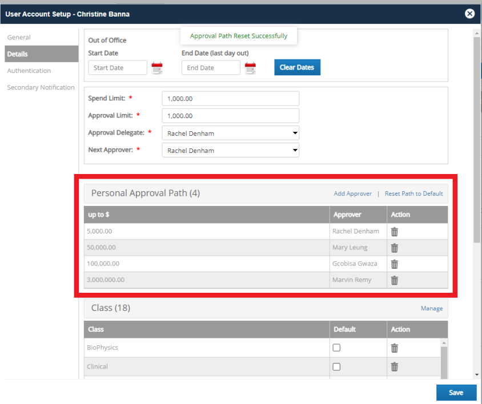This screenshot has width=482, height=404.
Task: Delete Rachel Denham from the approval path
Action: [x=394, y=231]
